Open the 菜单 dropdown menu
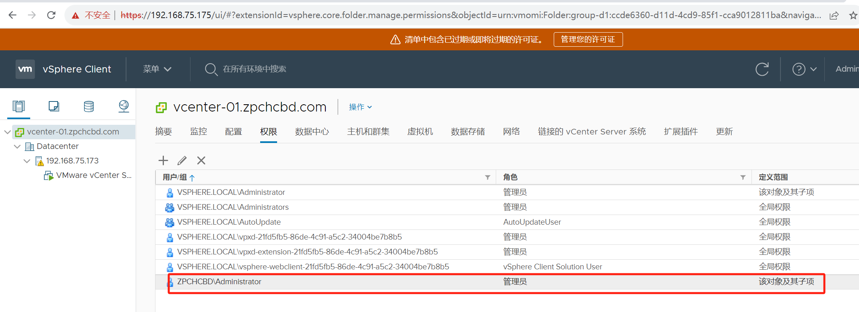Viewport: 859px width, 312px height. tap(157, 69)
